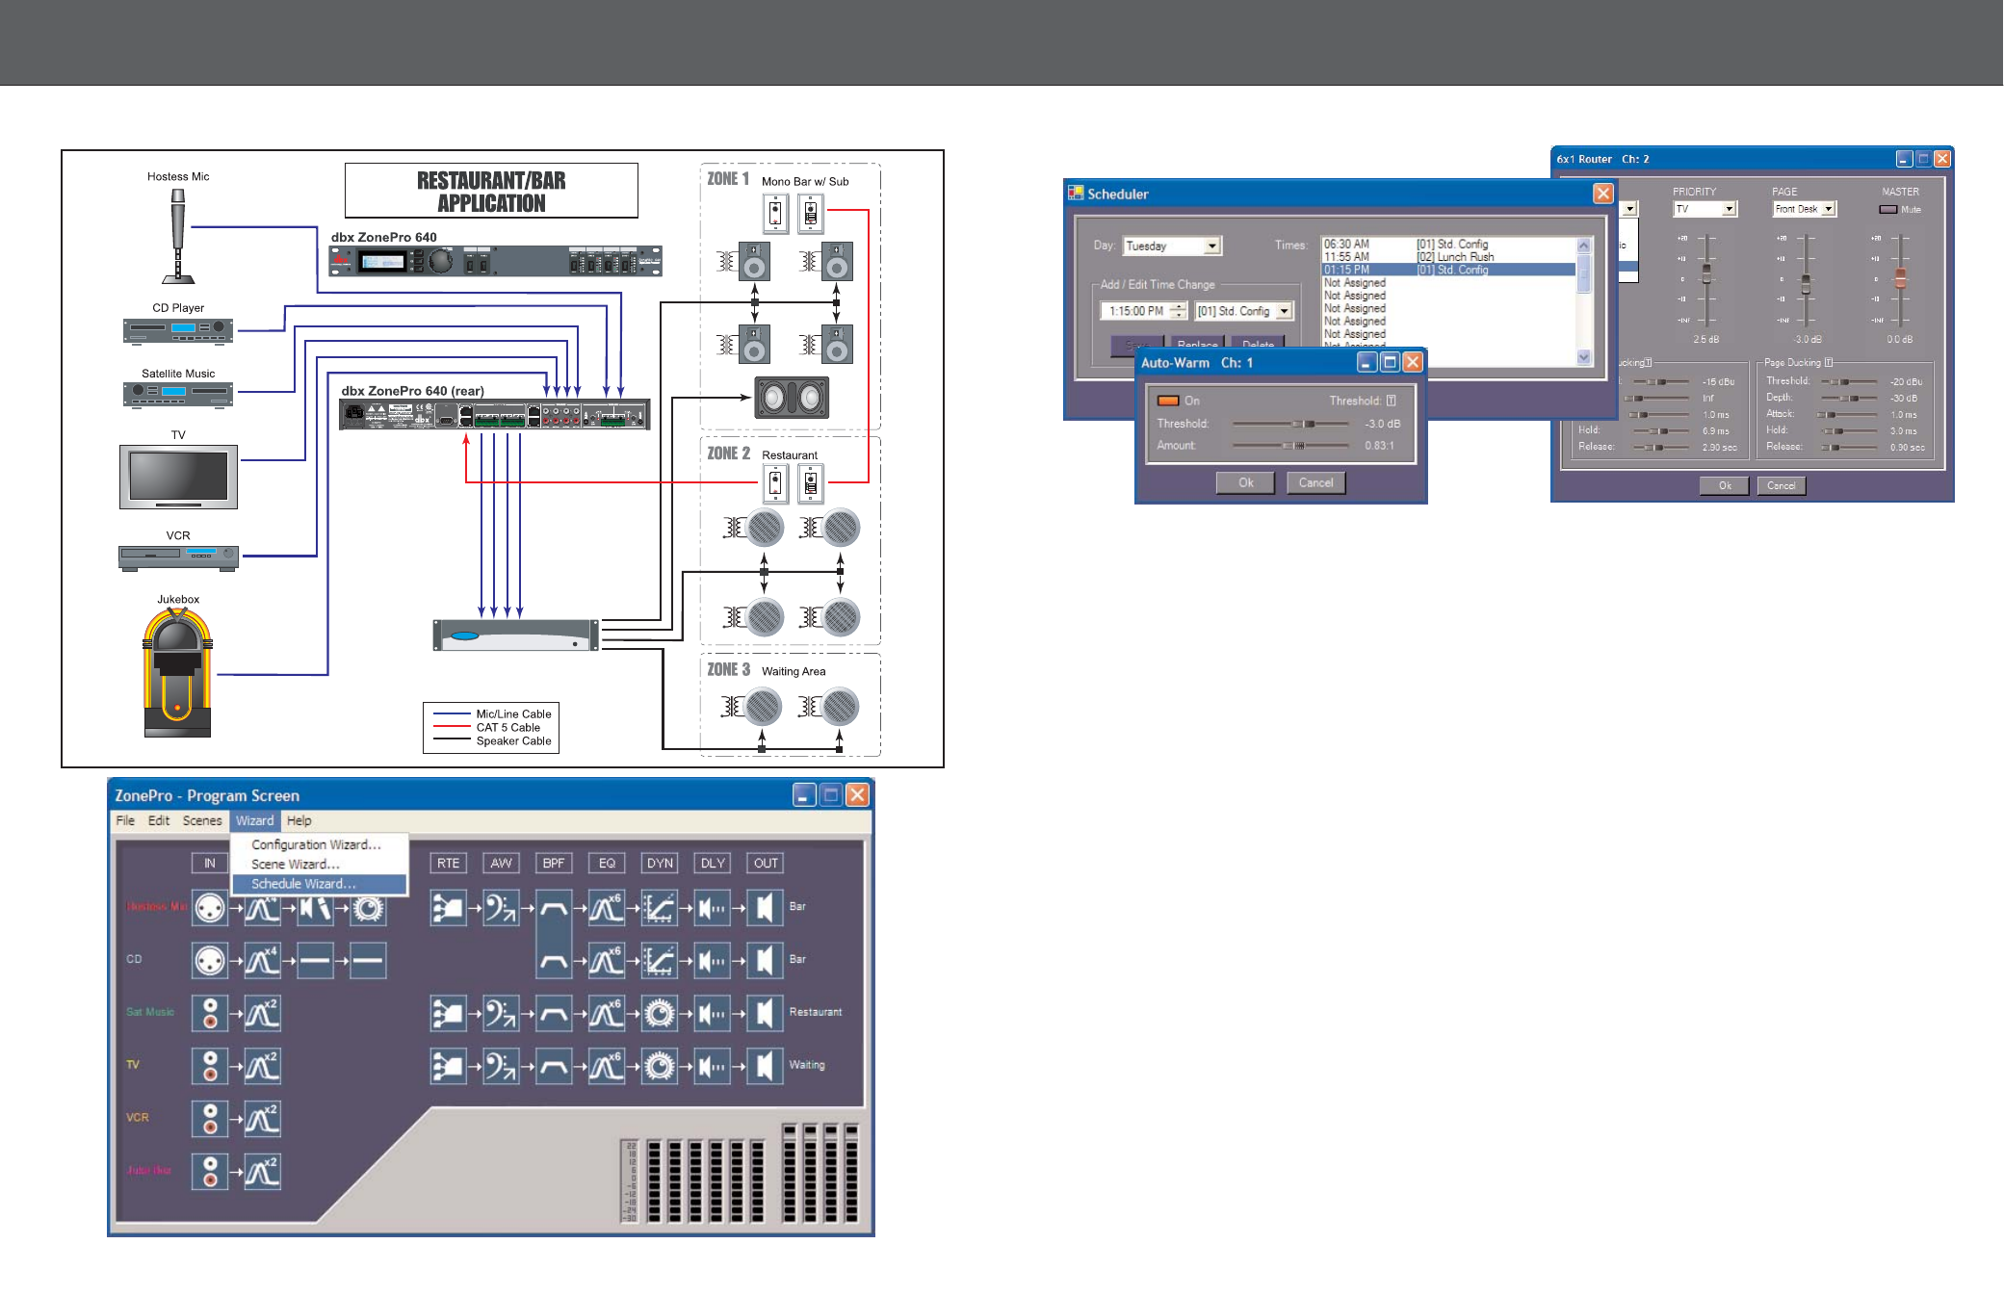This screenshot has width=2004, height=1296.
Task: Open second Bar row dynamics block
Action: tap(660, 960)
